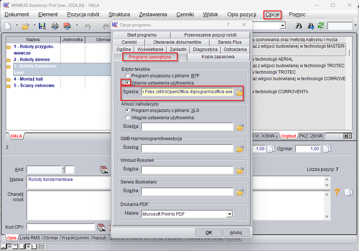Switch to the Diagnostyka tab
359x251 pixels.
[205, 49]
